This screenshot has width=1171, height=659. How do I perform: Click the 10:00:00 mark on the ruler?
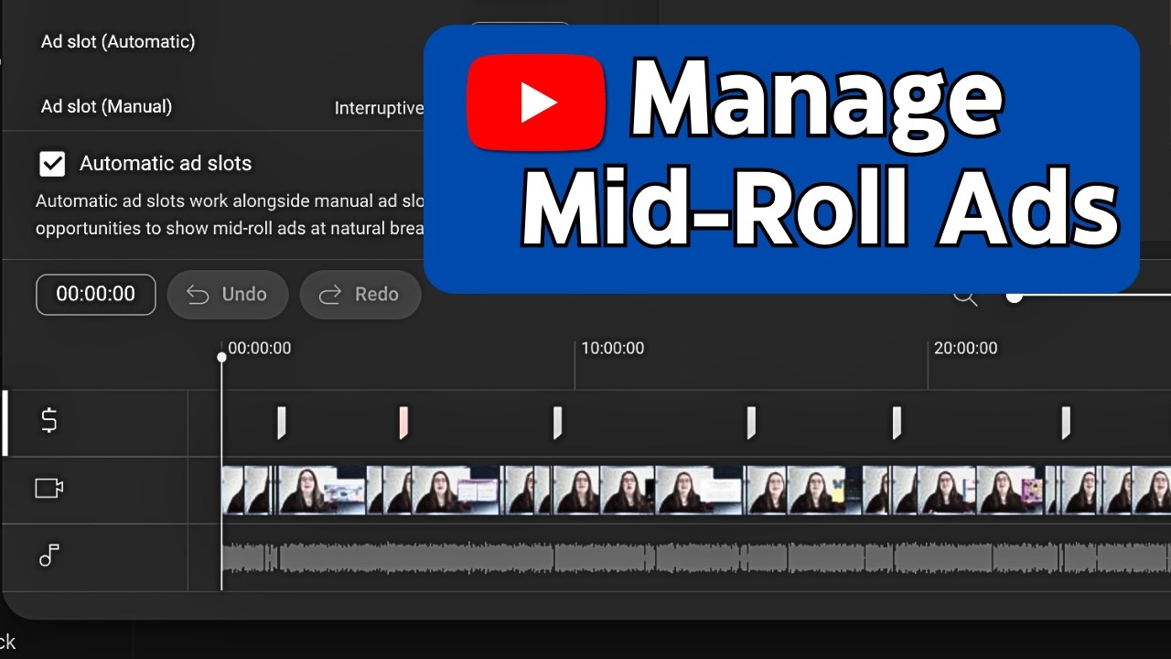[612, 349]
